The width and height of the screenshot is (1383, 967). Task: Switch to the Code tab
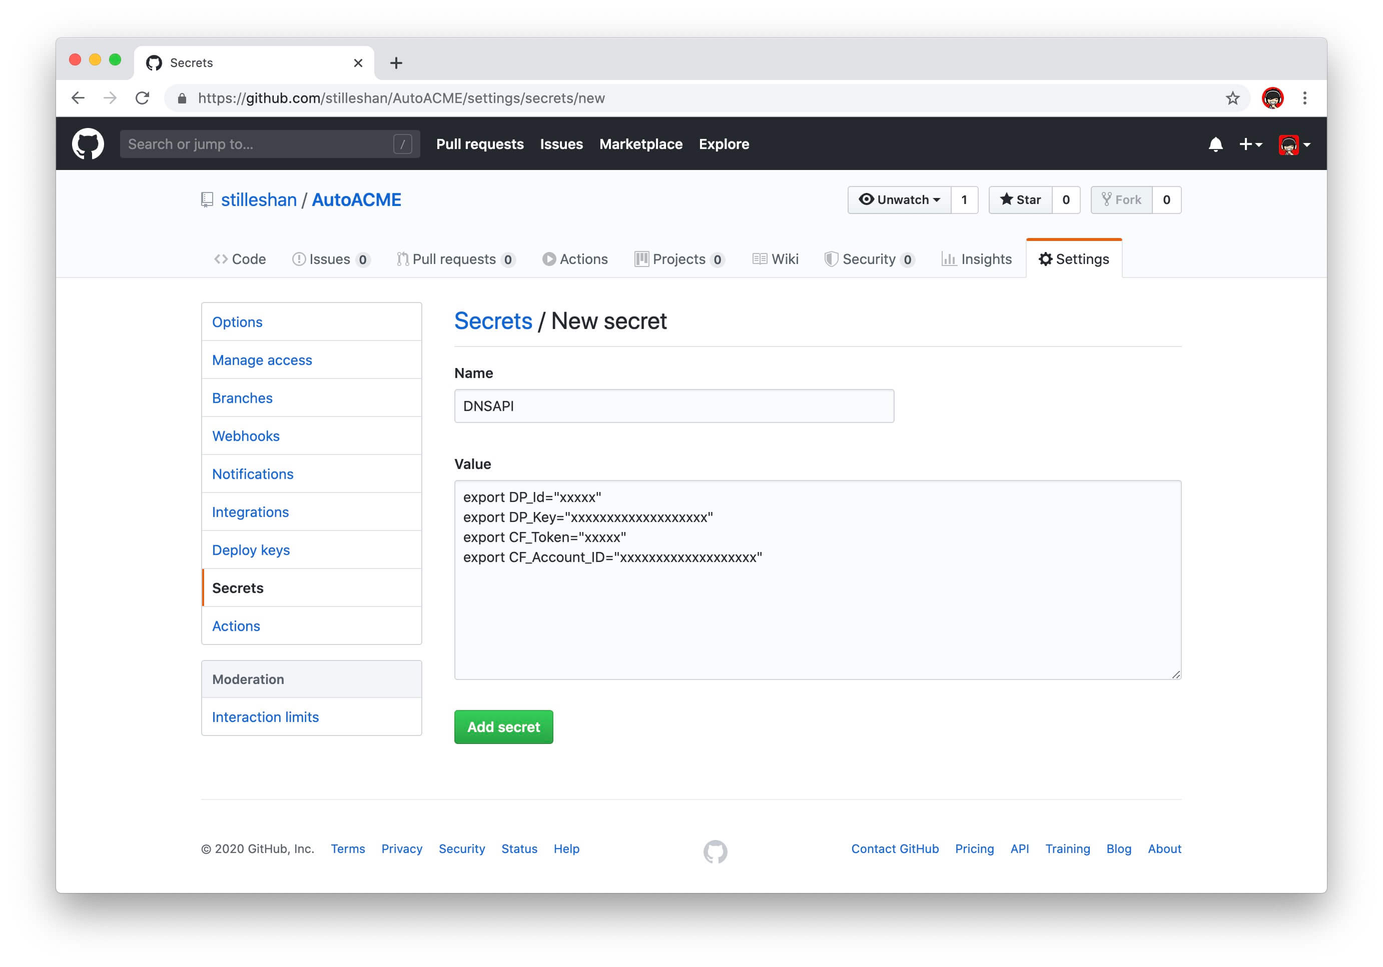coord(240,259)
